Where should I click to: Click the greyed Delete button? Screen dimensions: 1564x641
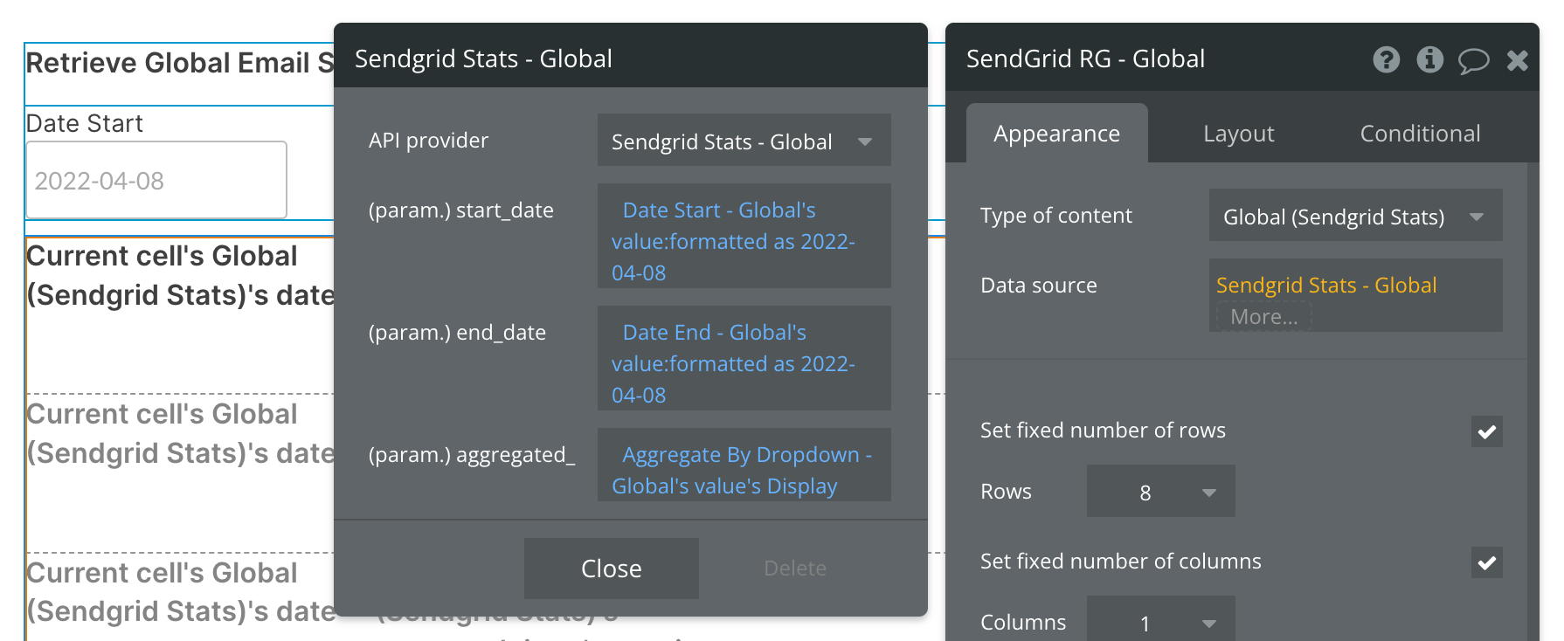(794, 569)
